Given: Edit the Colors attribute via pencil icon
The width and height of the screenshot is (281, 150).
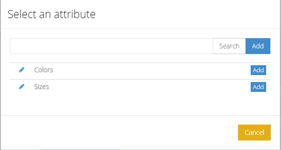Looking at the screenshot, I should 22,70.
